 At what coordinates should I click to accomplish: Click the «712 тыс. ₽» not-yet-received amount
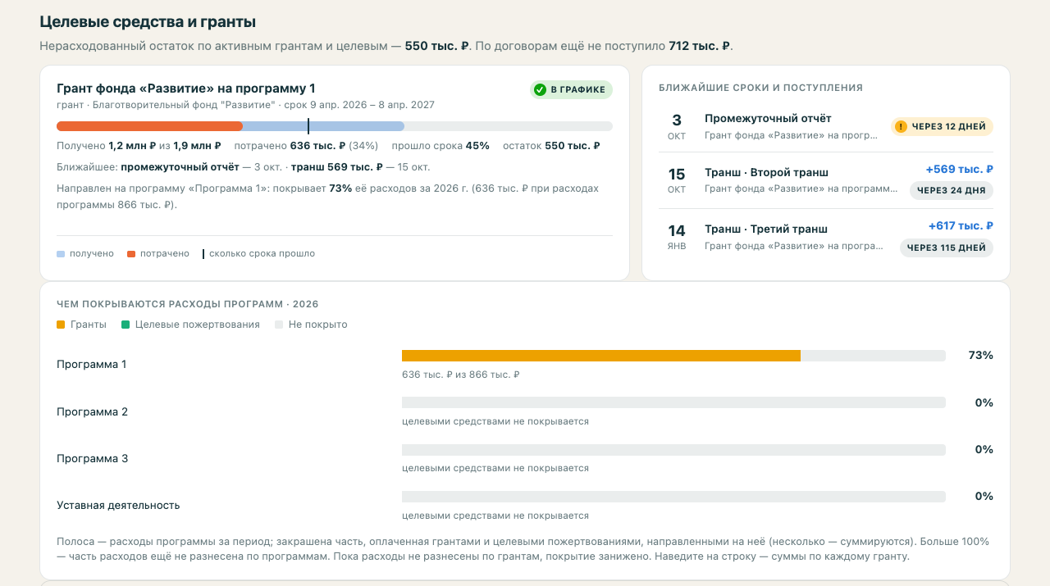tap(699, 46)
